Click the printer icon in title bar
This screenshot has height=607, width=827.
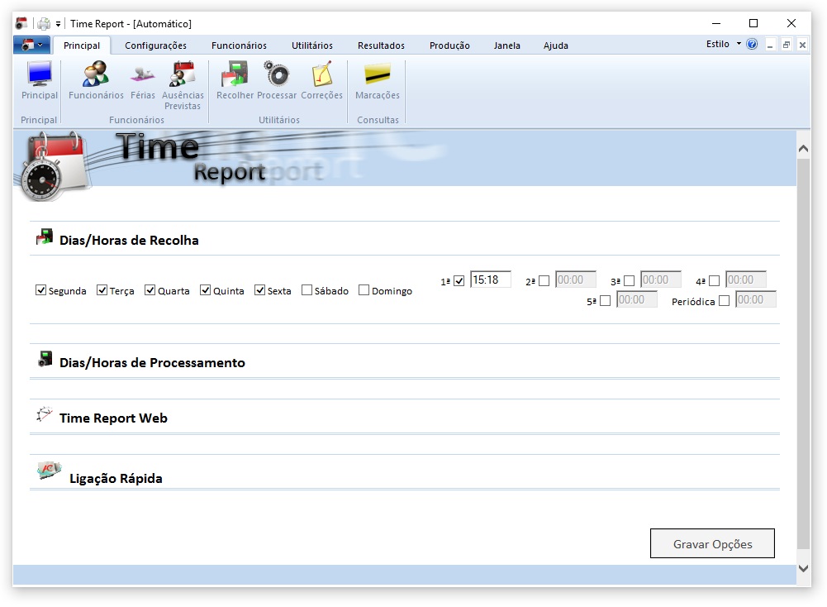pyautogui.click(x=44, y=24)
